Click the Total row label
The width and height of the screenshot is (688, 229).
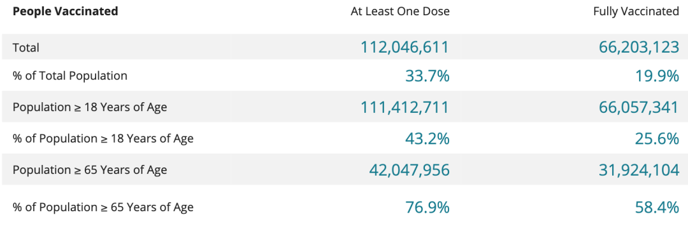click(26, 48)
